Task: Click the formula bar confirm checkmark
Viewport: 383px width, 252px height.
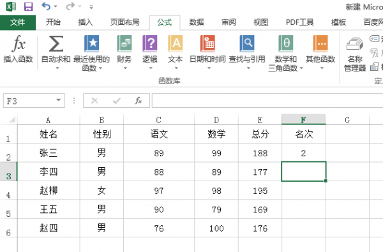Action: pos(117,100)
